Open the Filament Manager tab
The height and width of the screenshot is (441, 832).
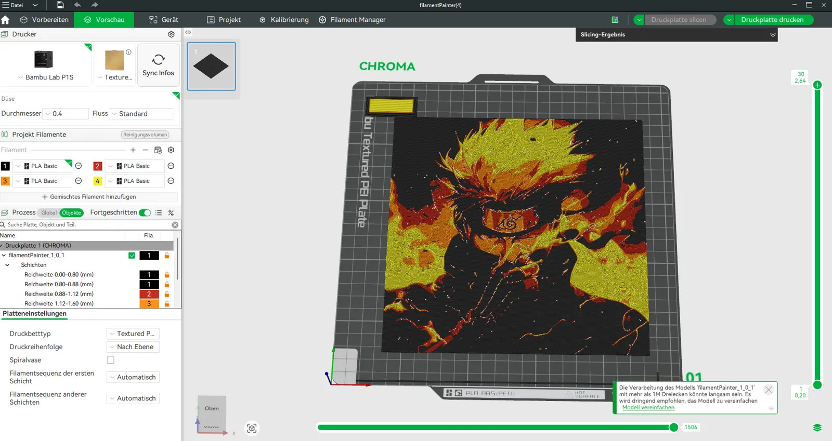point(352,20)
